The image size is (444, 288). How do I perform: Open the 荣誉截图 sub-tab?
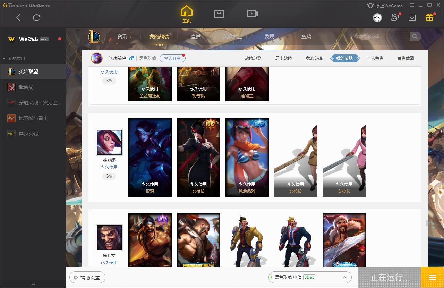pos(405,58)
